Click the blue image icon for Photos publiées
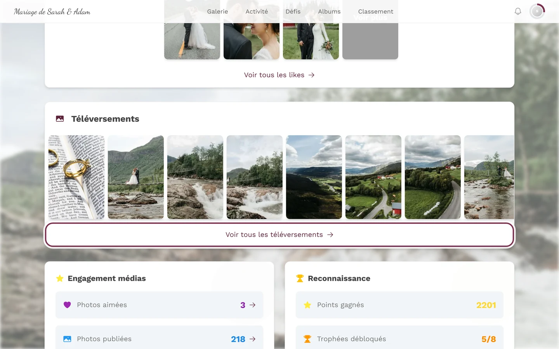The height and width of the screenshot is (349, 559). point(67,339)
